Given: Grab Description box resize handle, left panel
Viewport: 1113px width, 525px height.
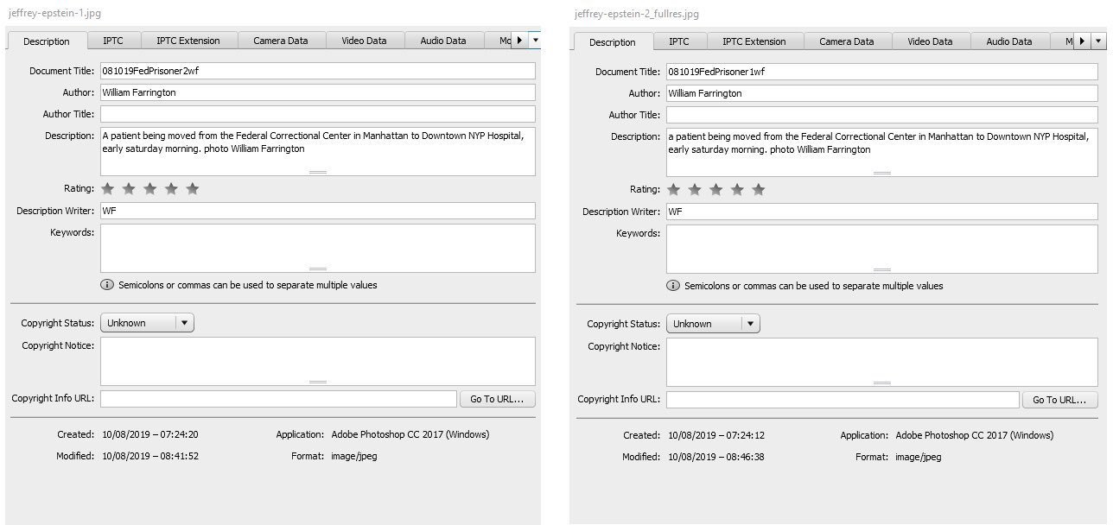Looking at the screenshot, I should click(318, 172).
